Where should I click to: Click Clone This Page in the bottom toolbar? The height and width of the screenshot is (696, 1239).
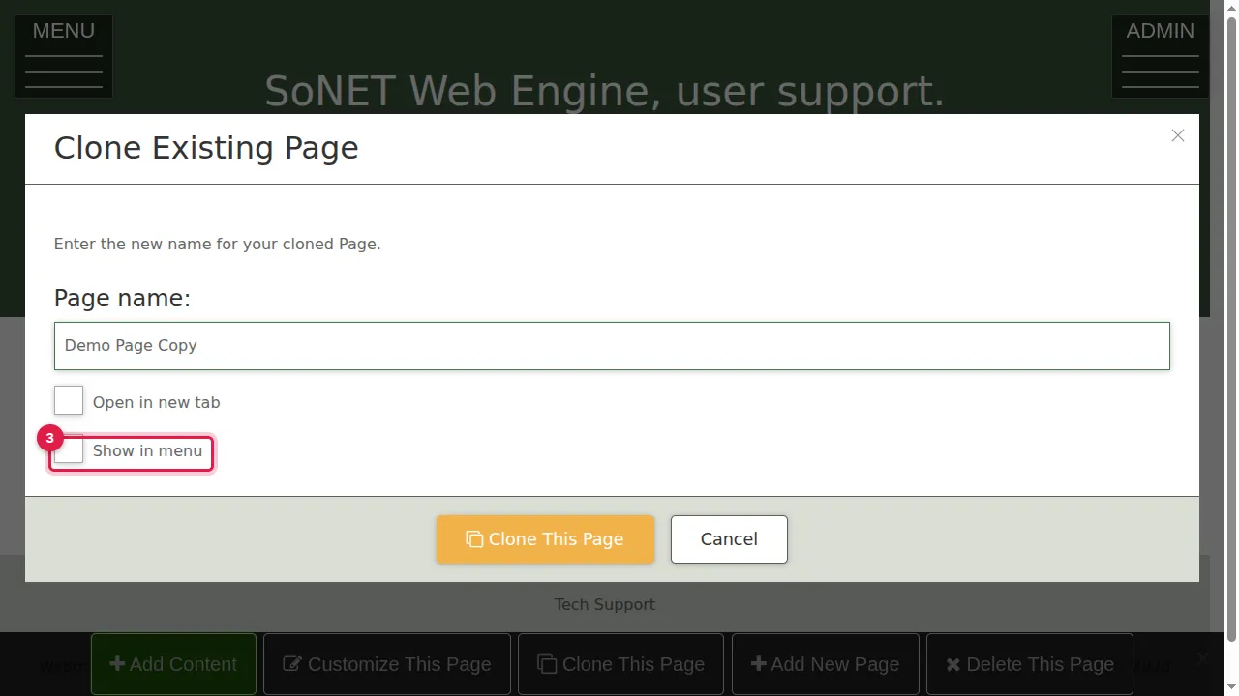620,664
